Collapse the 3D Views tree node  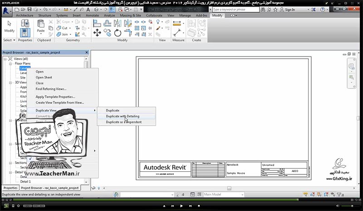coord(10,83)
